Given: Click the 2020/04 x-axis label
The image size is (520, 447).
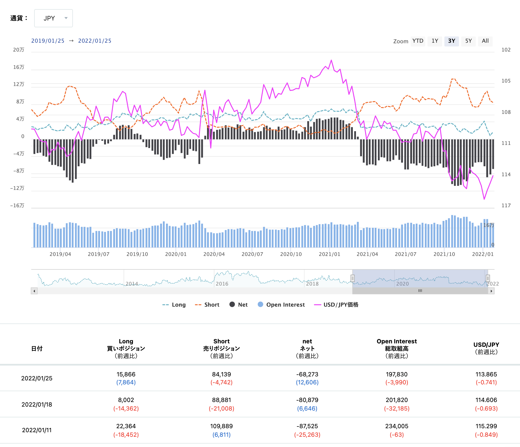Looking at the screenshot, I should pos(214,254).
